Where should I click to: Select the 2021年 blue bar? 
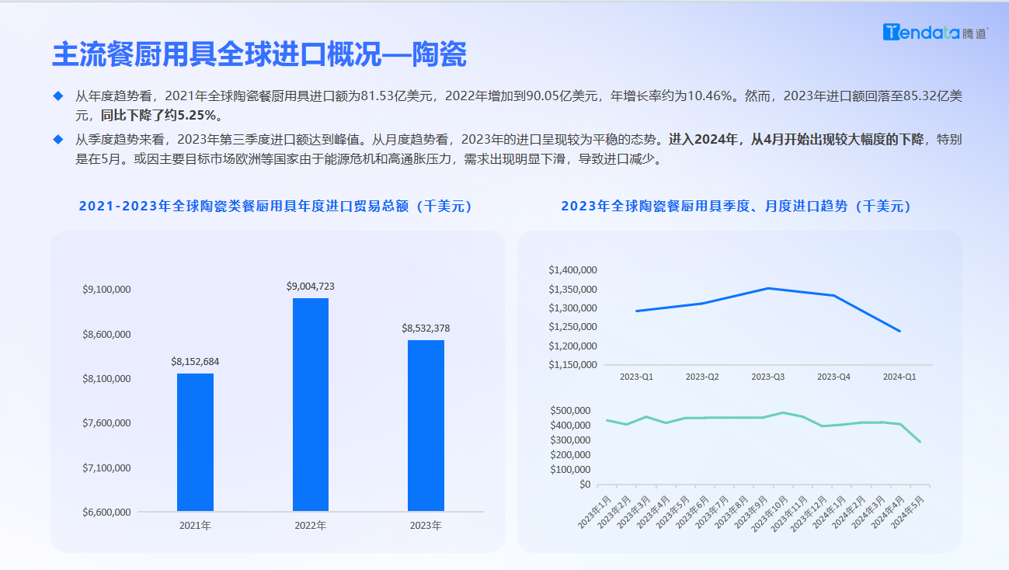195,442
